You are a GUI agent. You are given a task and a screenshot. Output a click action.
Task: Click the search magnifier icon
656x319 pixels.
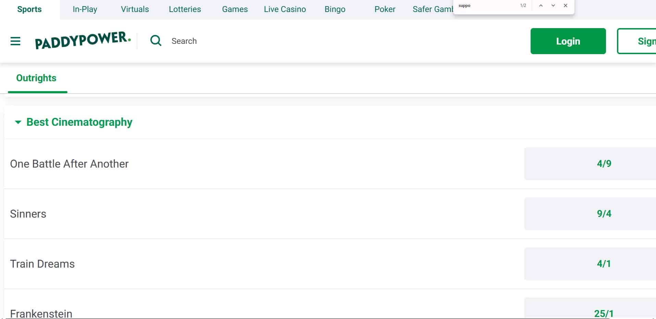(156, 41)
